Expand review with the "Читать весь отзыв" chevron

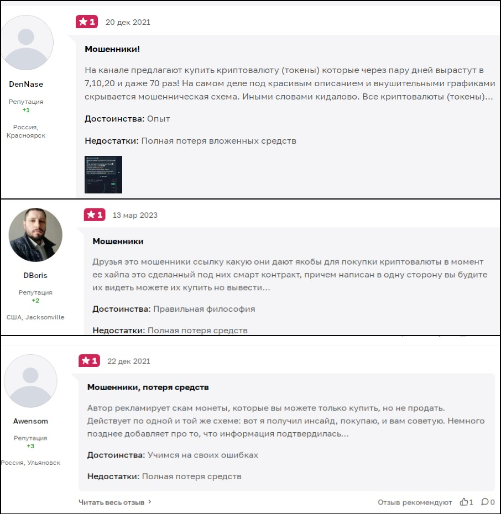pos(150,502)
